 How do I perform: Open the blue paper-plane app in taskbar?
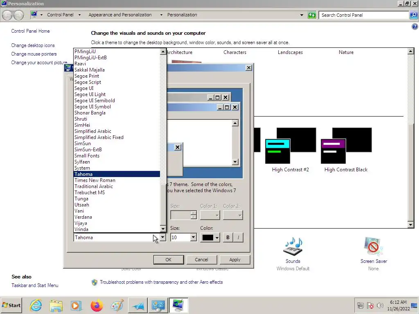138,305
